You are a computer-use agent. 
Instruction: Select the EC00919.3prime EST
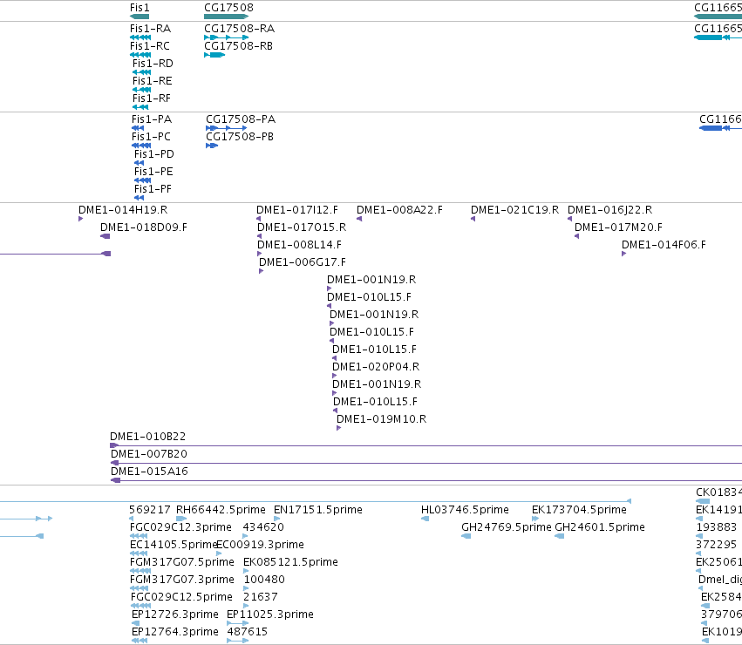click(x=219, y=553)
